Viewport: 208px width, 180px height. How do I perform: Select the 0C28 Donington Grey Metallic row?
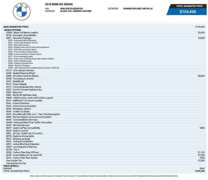click(x=105, y=35)
